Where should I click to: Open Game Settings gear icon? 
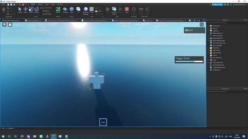[134, 11]
